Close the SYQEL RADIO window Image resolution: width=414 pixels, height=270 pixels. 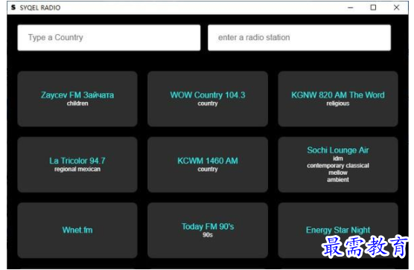click(396, 7)
